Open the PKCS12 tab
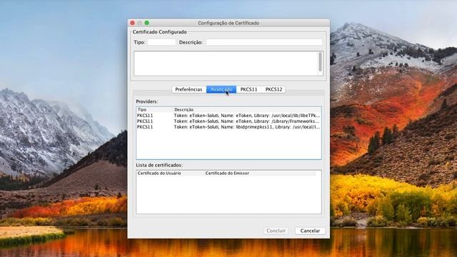 [273, 89]
